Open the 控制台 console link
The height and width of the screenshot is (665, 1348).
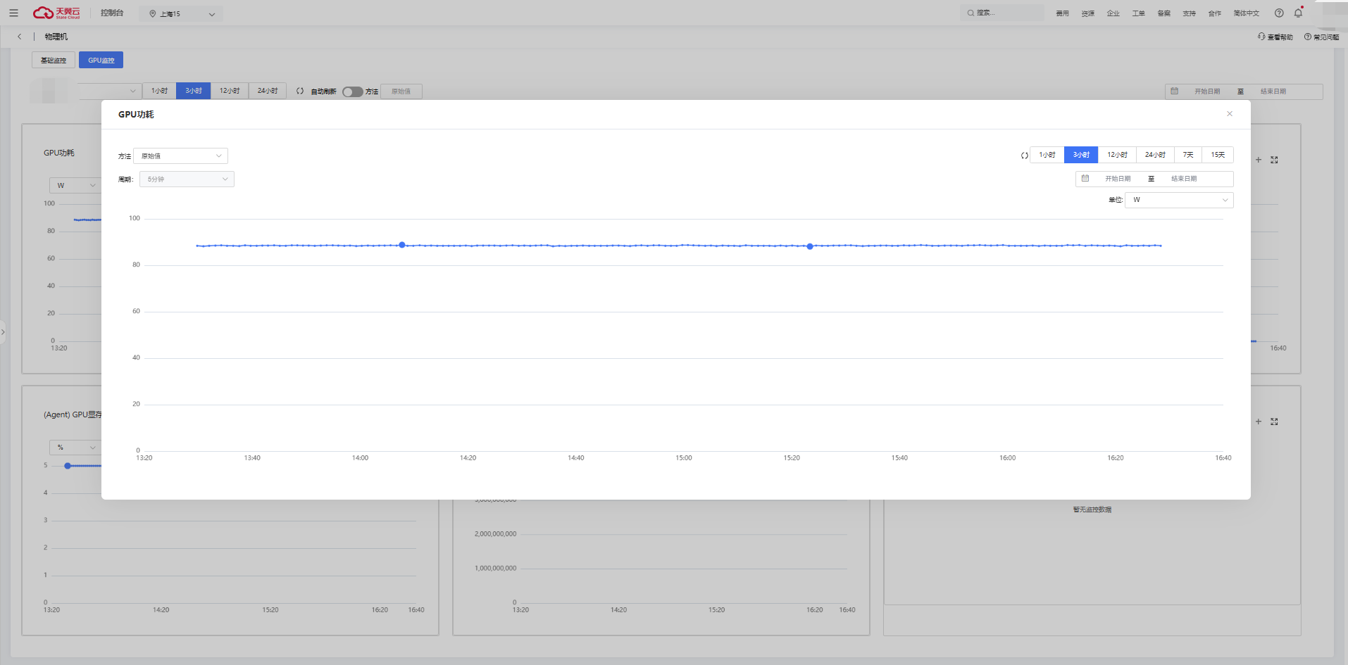112,13
